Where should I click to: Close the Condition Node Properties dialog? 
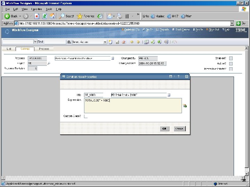[x=186, y=77]
